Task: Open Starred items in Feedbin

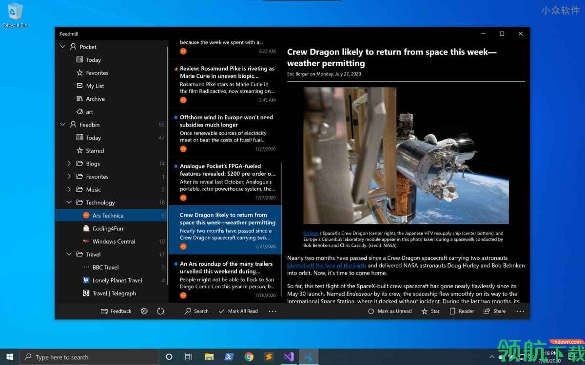Action: (x=111, y=150)
